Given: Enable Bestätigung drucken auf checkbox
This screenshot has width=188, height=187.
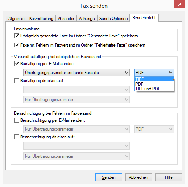Looking at the screenshot, I should [x=17, y=81].
